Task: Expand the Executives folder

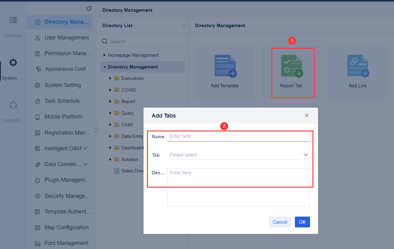Action: point(110,78)
